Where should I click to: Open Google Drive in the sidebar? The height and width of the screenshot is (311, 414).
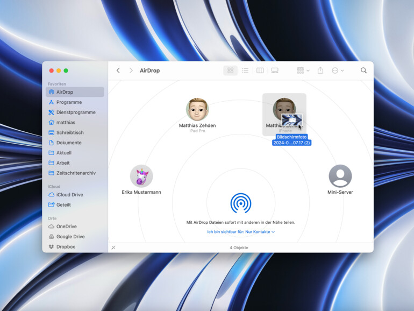click(x=75, y=237)
